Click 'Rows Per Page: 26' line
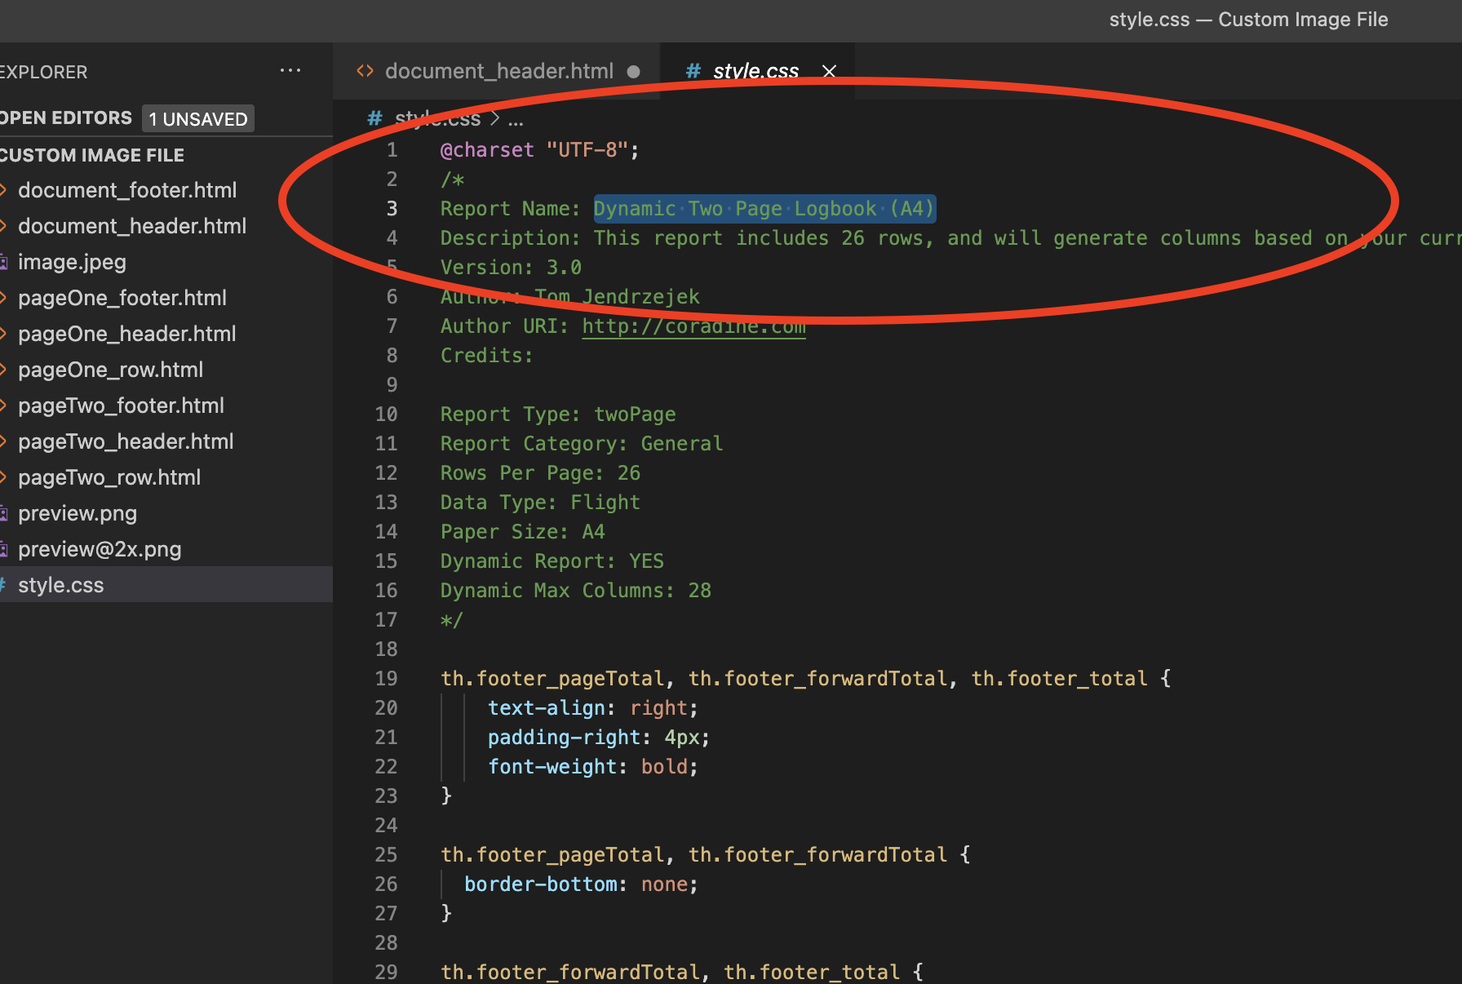 point(540,473)
